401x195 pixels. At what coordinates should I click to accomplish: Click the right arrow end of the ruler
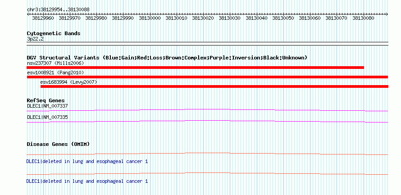tap(387, 14)
